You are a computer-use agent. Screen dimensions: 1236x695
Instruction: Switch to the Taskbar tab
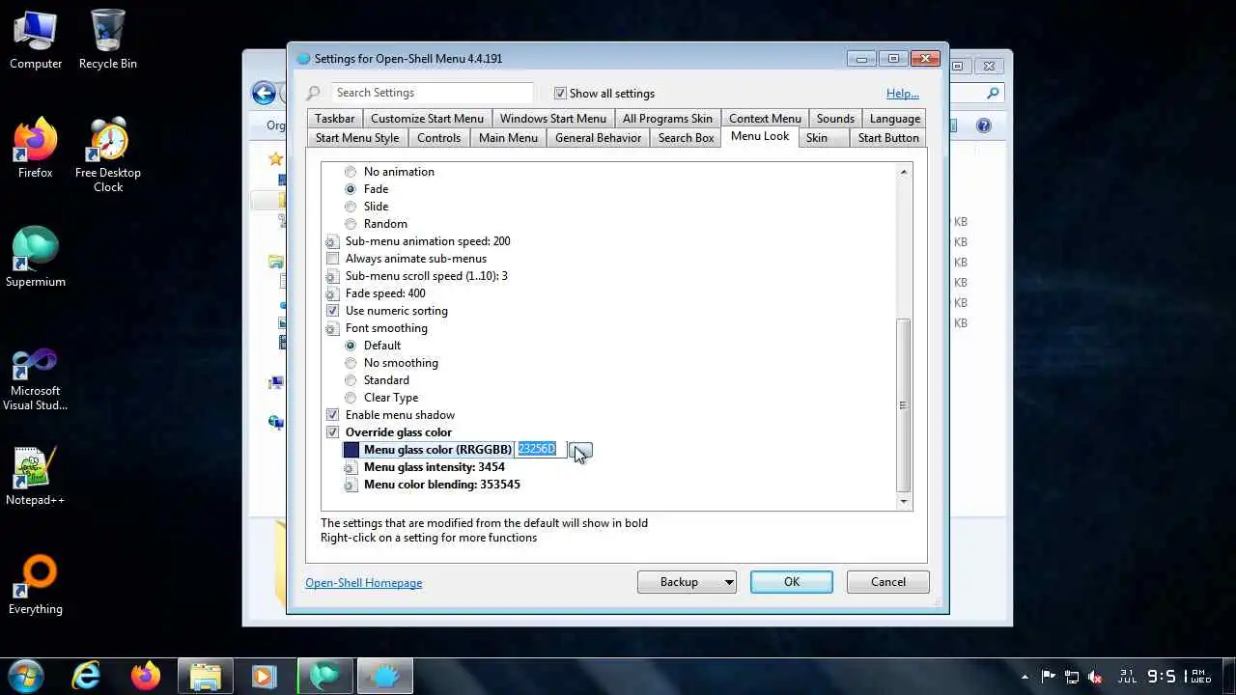pos(335,119)
